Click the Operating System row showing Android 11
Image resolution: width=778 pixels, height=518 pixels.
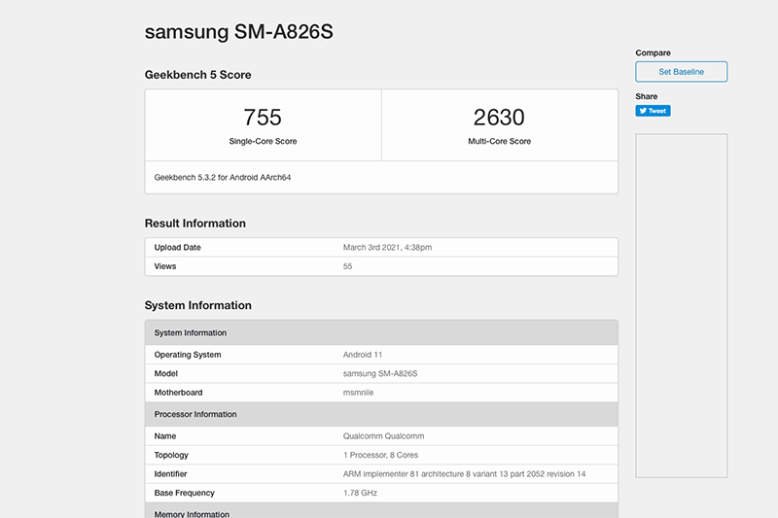coord(381,355)
